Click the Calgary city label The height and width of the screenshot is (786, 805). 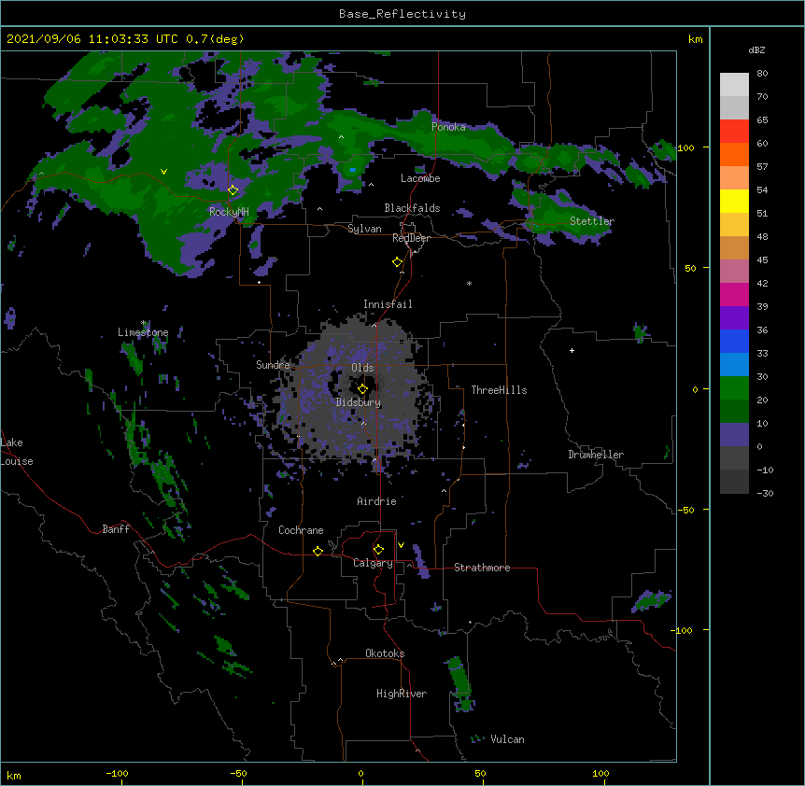click(x=374, y=563)
